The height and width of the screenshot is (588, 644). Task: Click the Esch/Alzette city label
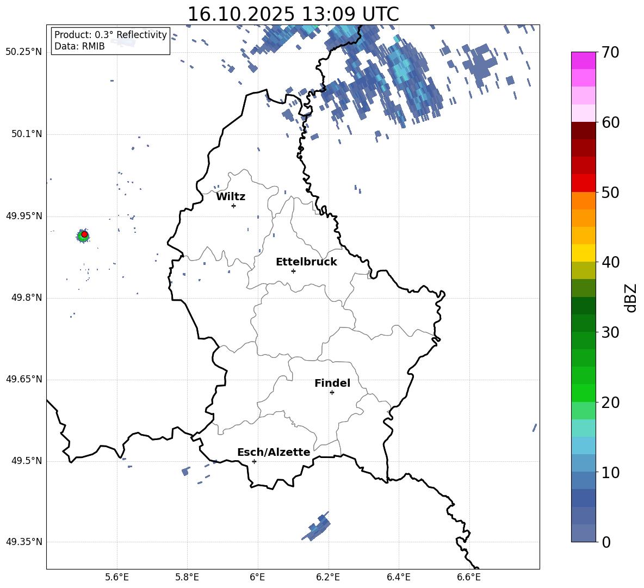274,452
